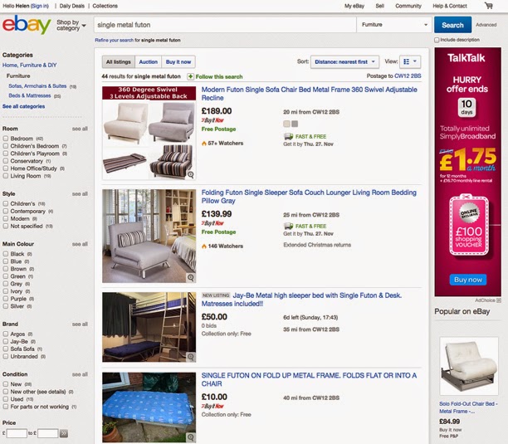The image size is (508, 444).
Task: Click the search box containing single metal futon
Action: 225,25
